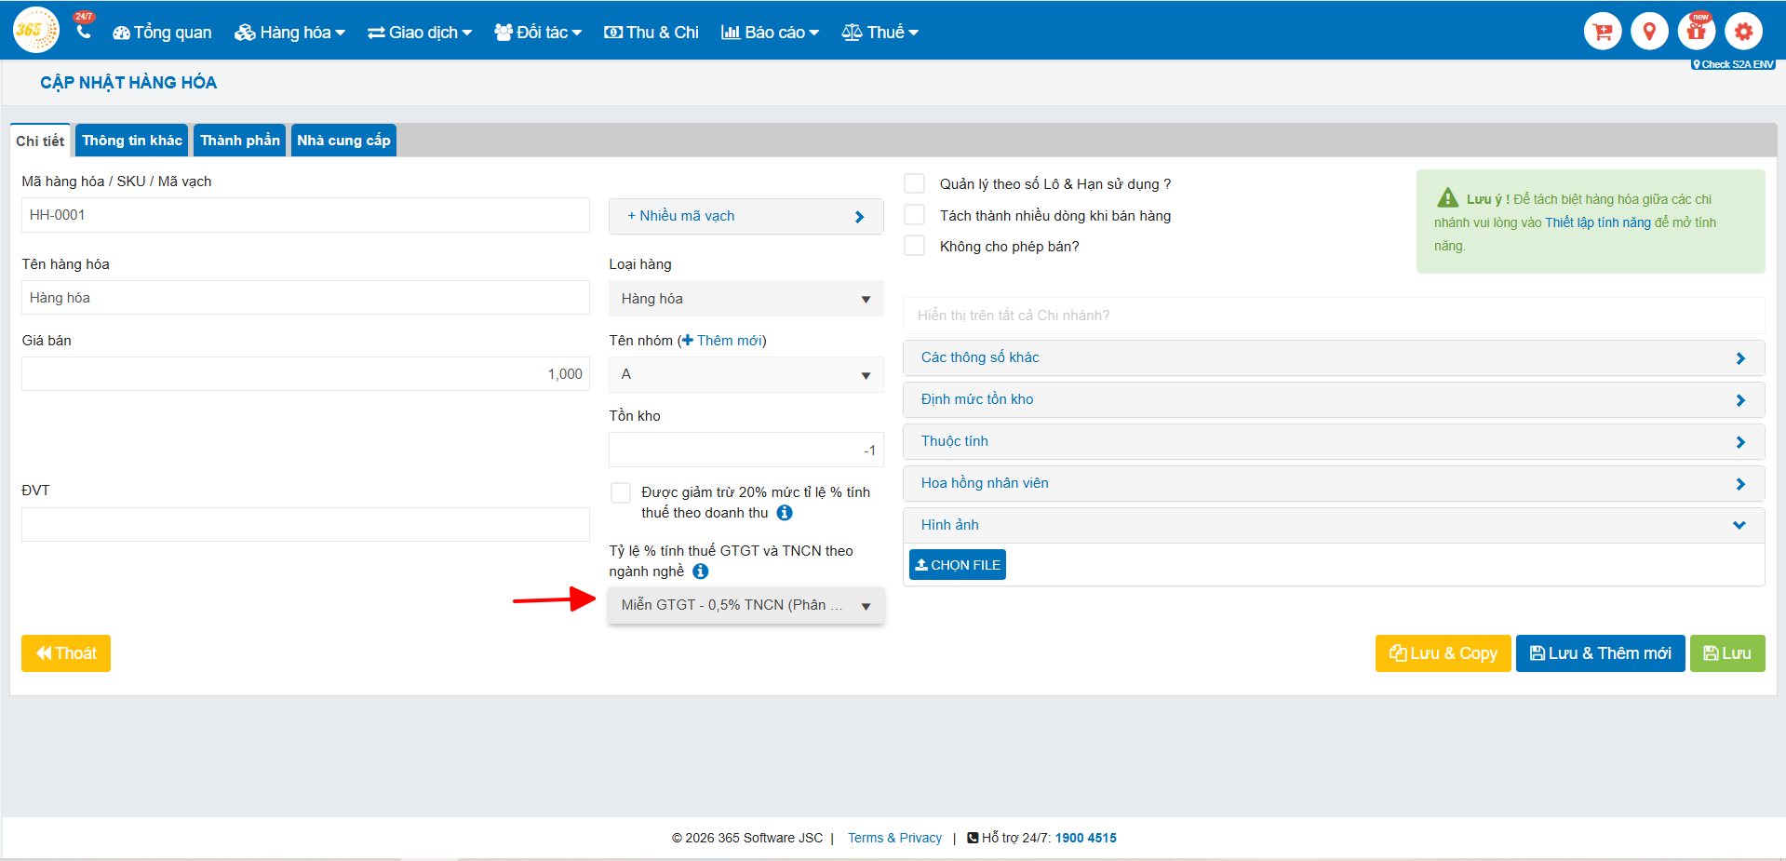Viewport: 1786px width, 861px height.
Task: Click info icon next to ngành nghề
Action: click(x=701, y=572)
